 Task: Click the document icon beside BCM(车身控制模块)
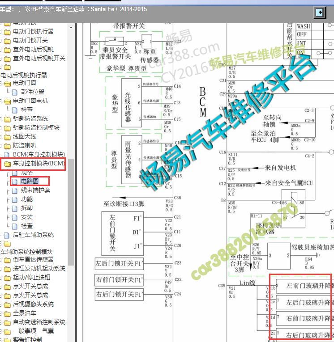point(7,155)
